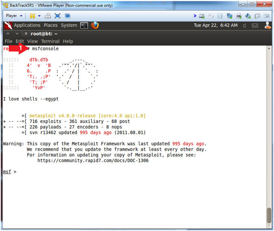
Task: Open the terminal Help menu
Action: point(68,42)
